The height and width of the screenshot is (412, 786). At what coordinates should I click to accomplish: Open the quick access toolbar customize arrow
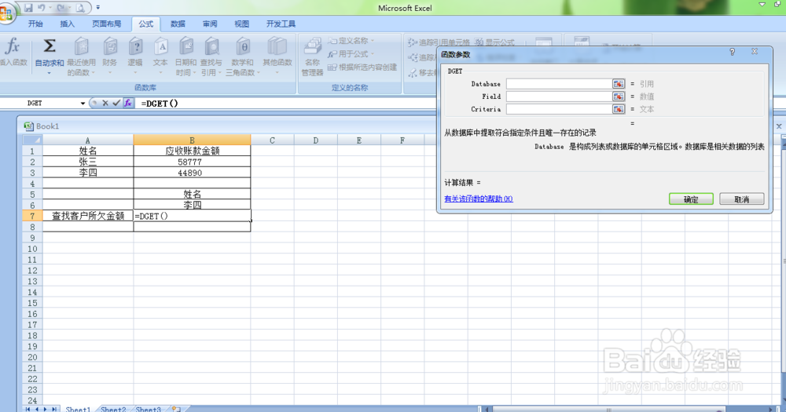pyautogui.click(x=97, y=8)
